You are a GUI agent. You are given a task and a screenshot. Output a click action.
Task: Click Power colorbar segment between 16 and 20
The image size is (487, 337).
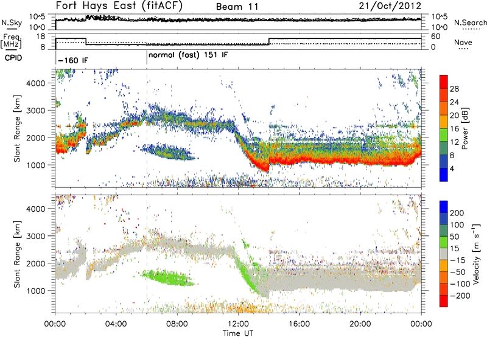click(444, 122)
